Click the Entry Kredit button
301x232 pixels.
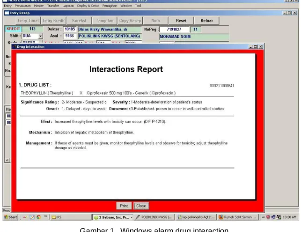click(x=54, y=21)
